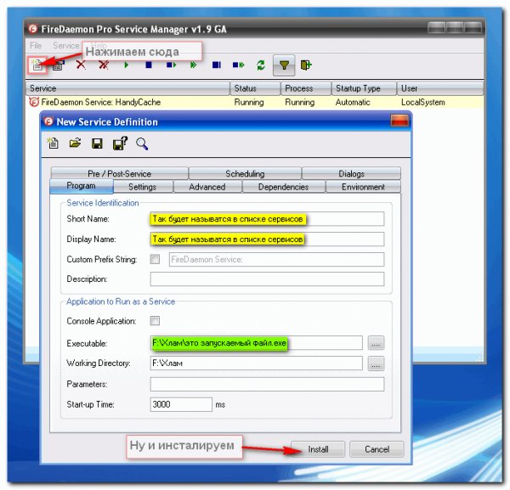Click the magnifying glass icon in the dialog

[142, 144]
